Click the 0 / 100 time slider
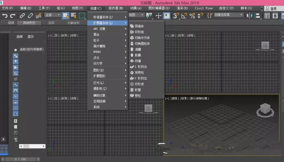 20,159
